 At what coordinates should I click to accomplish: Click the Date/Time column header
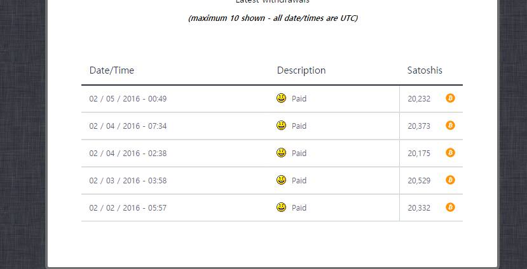[x=112, y=70]
